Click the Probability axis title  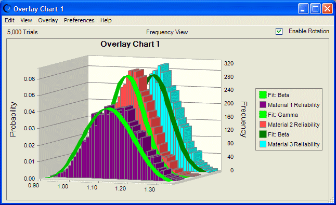click(x=13, y=119)
